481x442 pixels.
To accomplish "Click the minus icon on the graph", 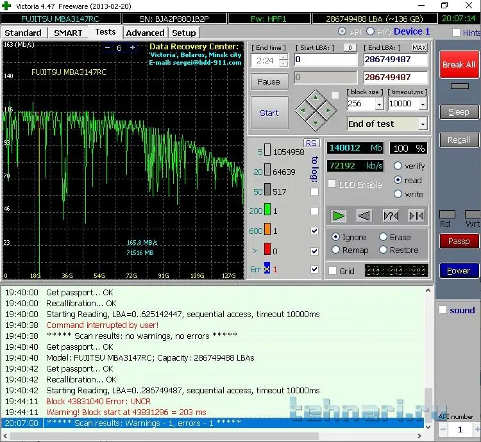I will (x=107, y=47).
